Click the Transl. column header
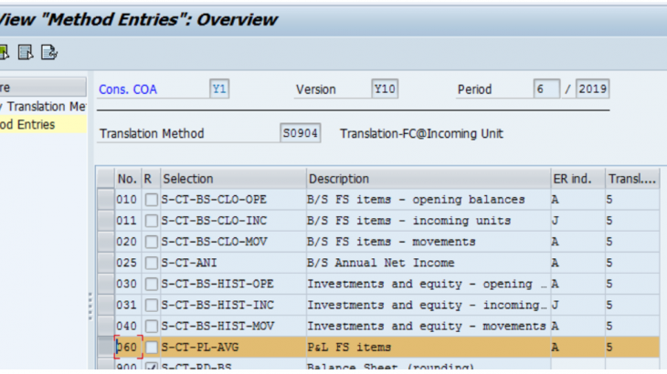 pyautogui.click(x=632, y=179)
